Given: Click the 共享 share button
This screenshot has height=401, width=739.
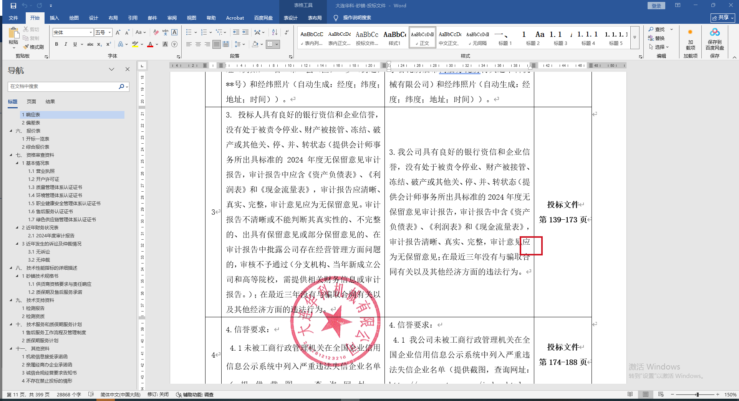Looking at the screenshot, I should click(x=723, y=18).
